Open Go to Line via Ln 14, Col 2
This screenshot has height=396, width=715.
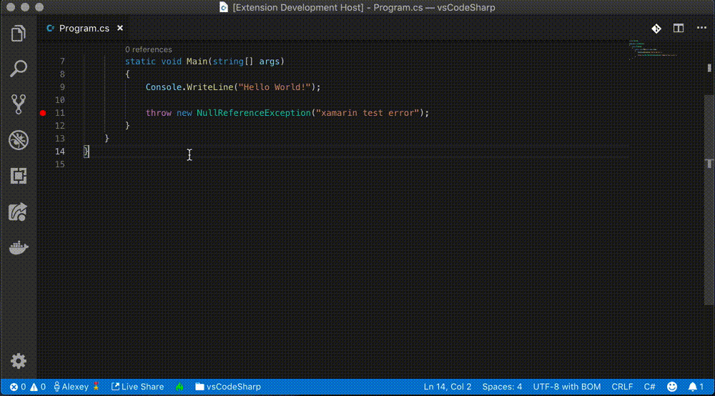click(448, 387)
